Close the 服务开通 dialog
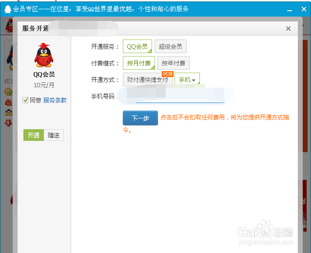The width and height of the screenshot is (311, 253). click(x=288, y=29)
